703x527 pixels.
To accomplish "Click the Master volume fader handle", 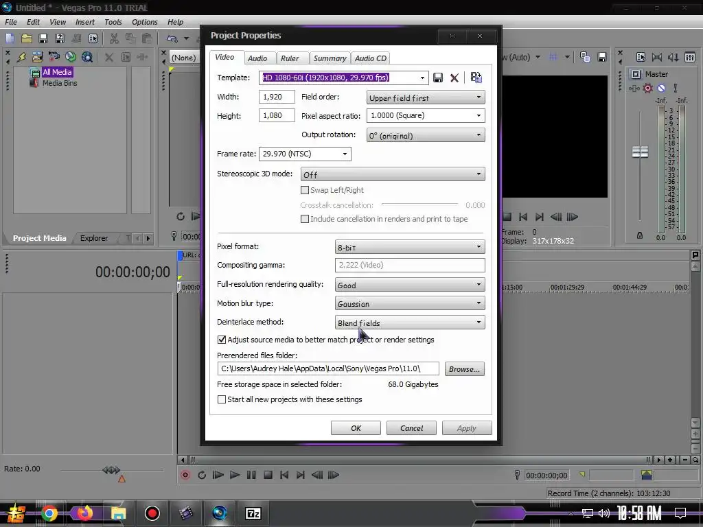I will click(x=640, y=152).
